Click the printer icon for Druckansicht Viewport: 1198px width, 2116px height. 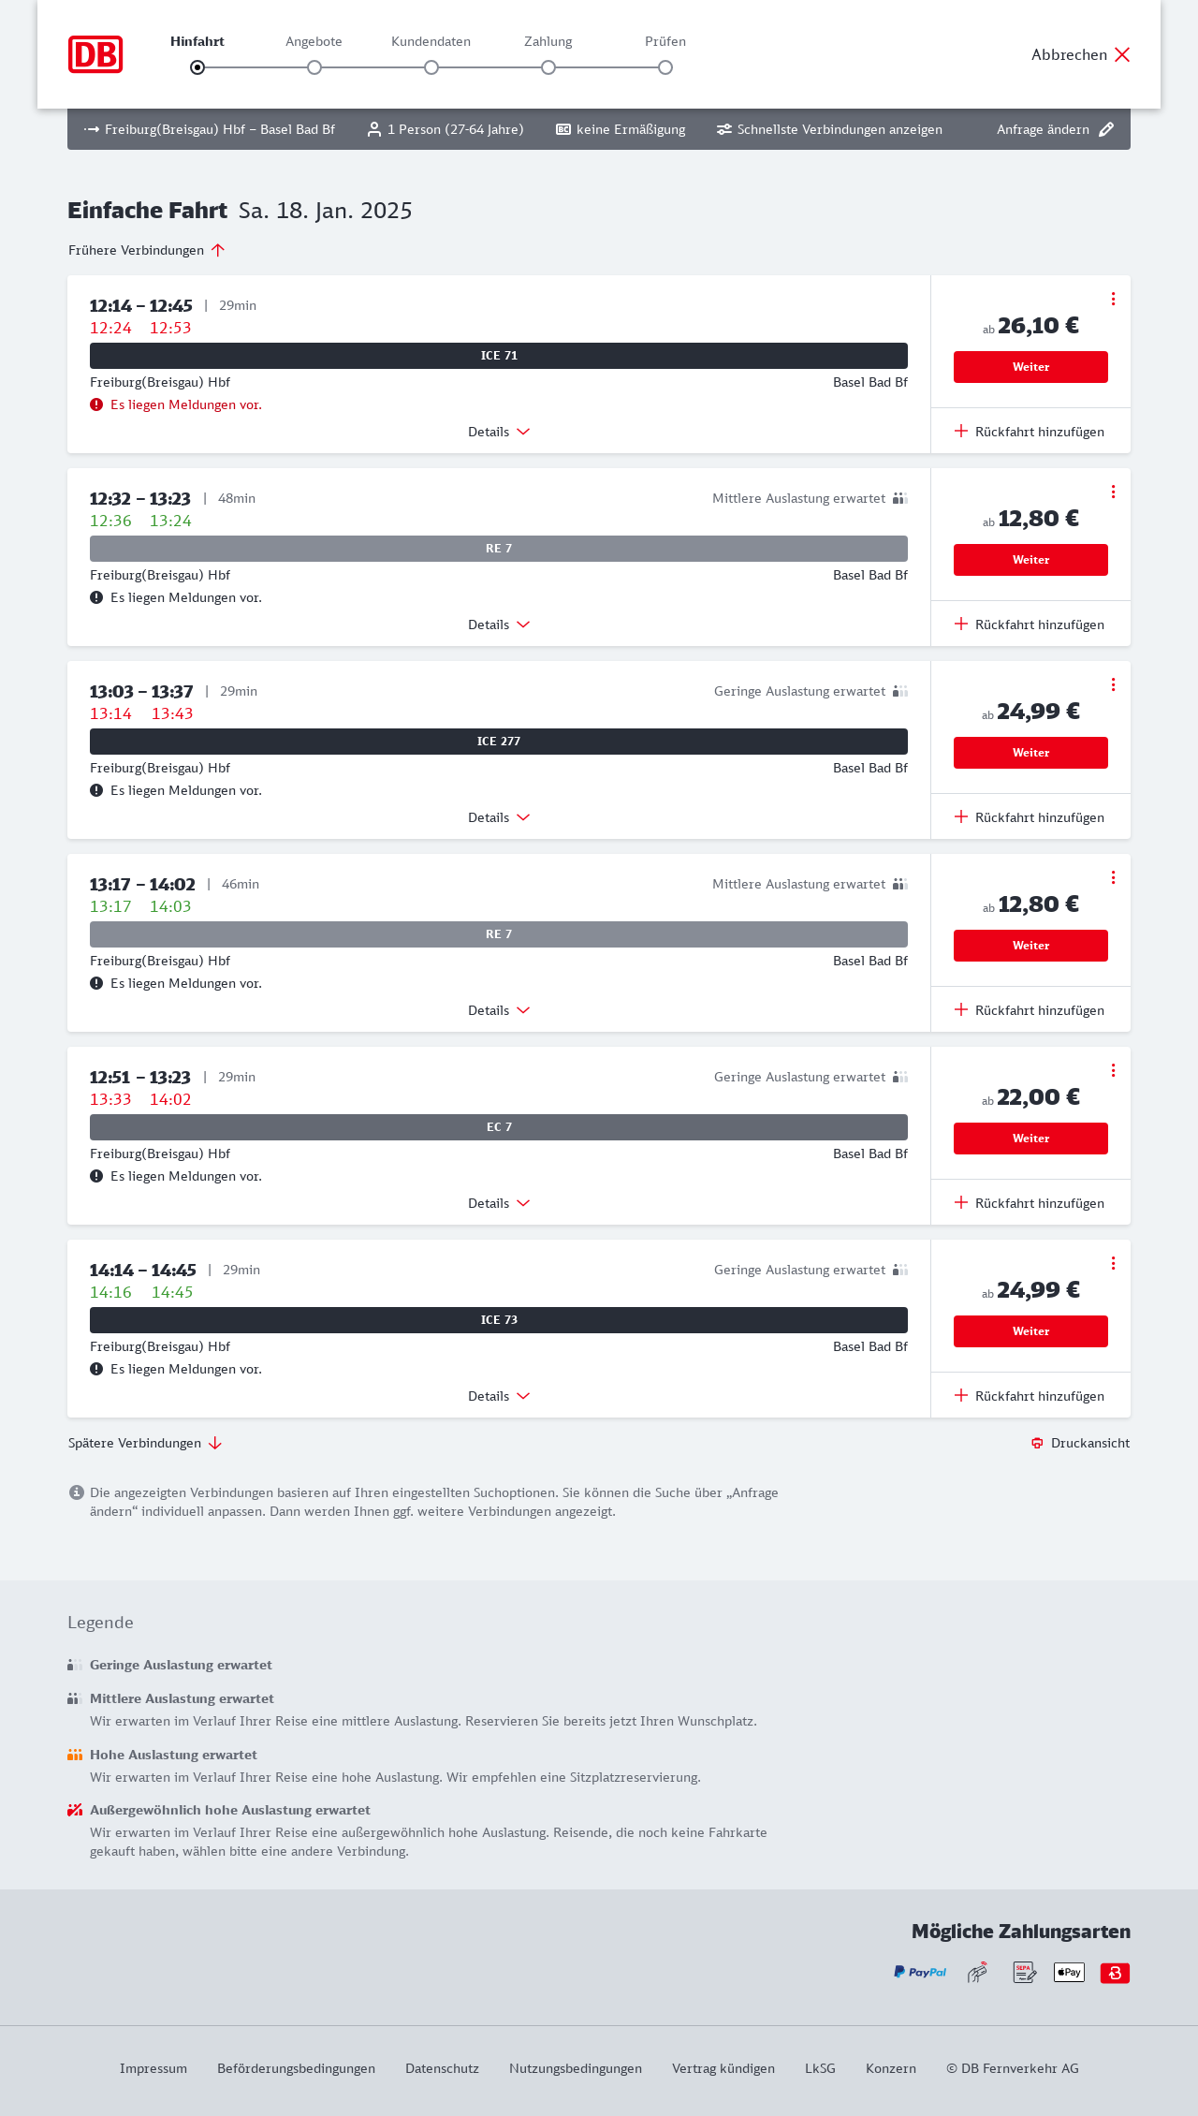(1037, 1443)
